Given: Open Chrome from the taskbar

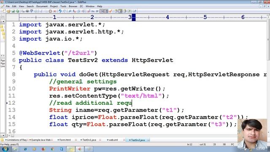Looking at the screenshot, I should tap(52, 149).
